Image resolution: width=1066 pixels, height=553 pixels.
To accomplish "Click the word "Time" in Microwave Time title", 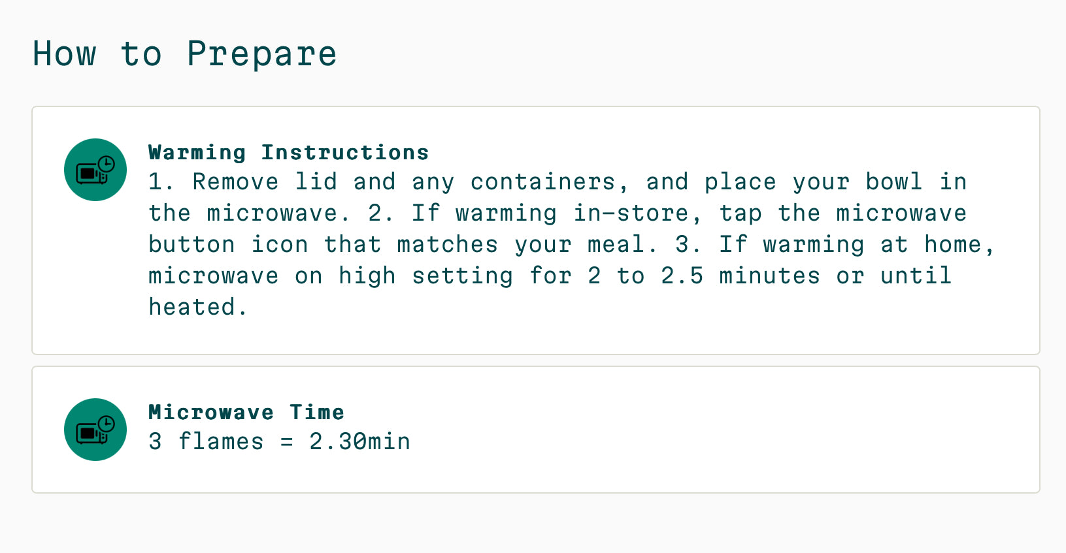I will (317, 412).
